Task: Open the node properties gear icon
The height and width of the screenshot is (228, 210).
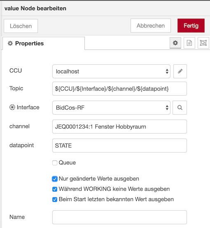Action: pyautogui.click(x=175, y=43)
